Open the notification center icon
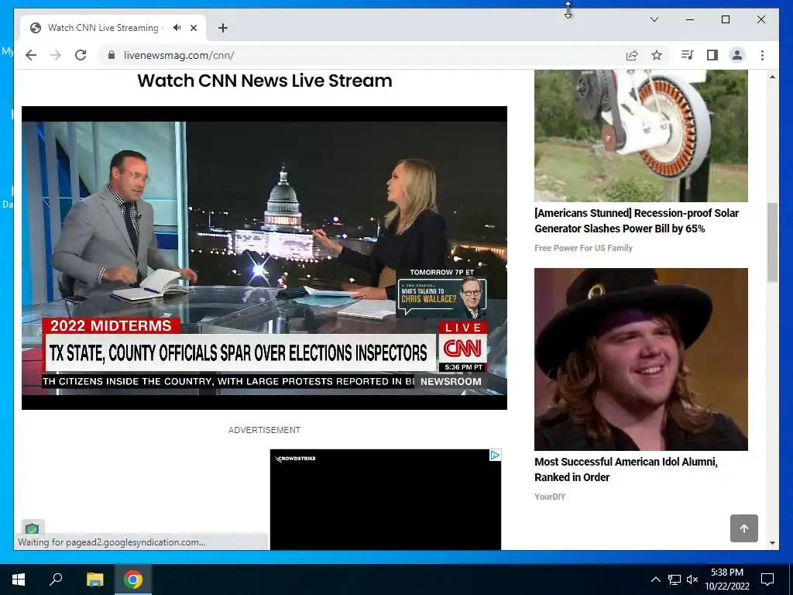The width and height of the screenshot is (793, 595). point(767,580)
